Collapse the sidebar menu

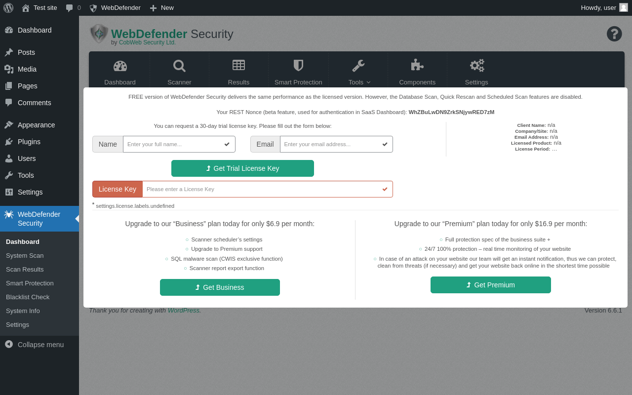[x=39, y=345]
